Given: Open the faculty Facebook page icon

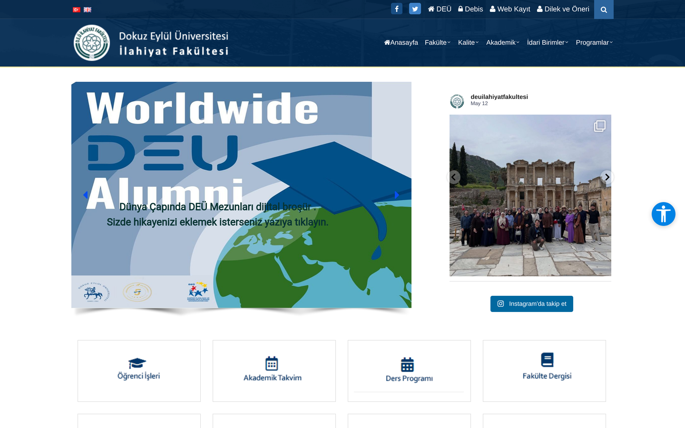Looking at the screenshot, I should (397, 9).
